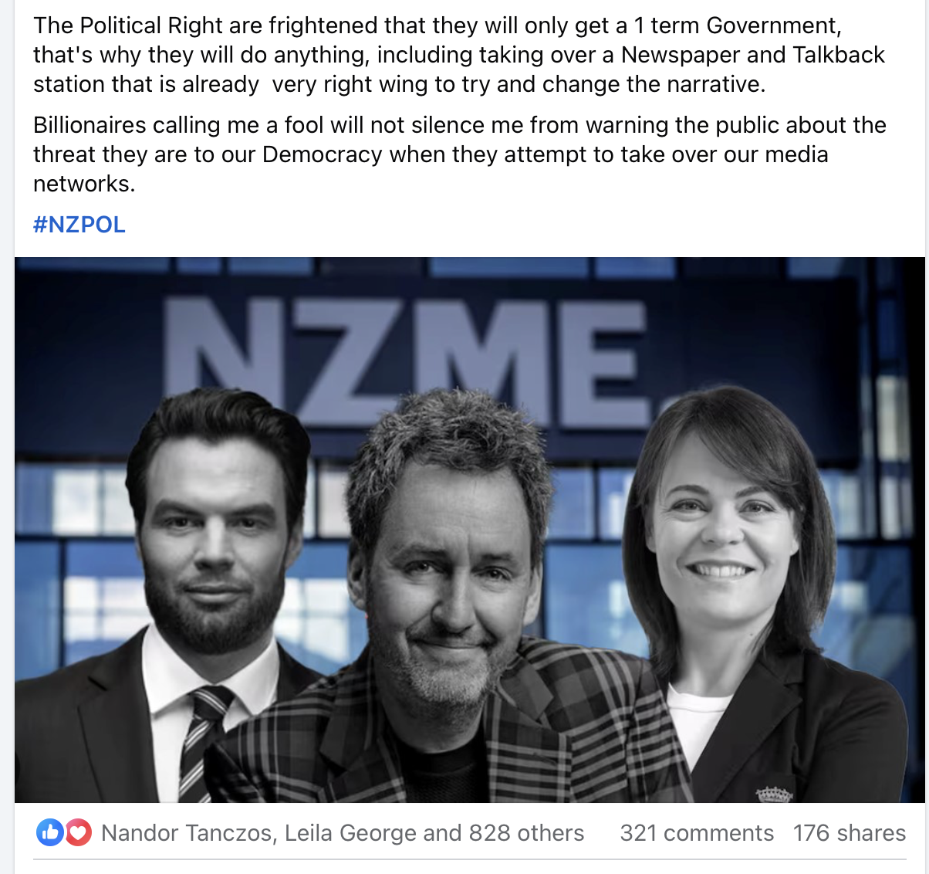The image size is (929, 874).
Task: Open the 321 comments list
Action: (697, 833)
